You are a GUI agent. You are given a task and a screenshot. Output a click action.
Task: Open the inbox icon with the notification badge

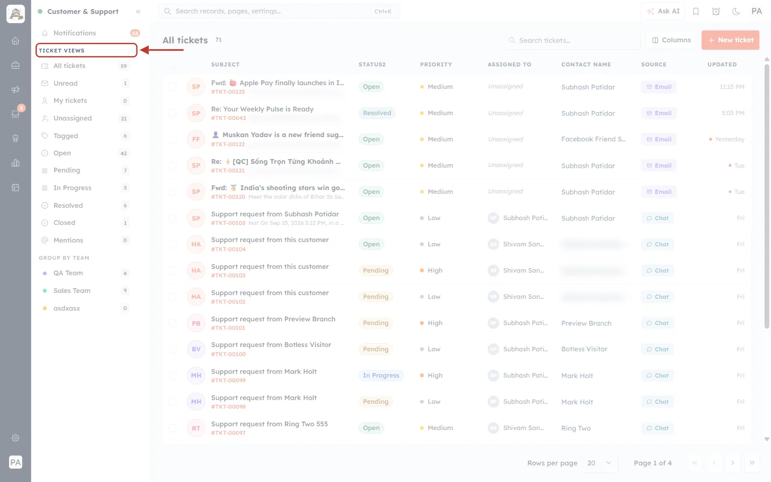click(x=16, y=114)
